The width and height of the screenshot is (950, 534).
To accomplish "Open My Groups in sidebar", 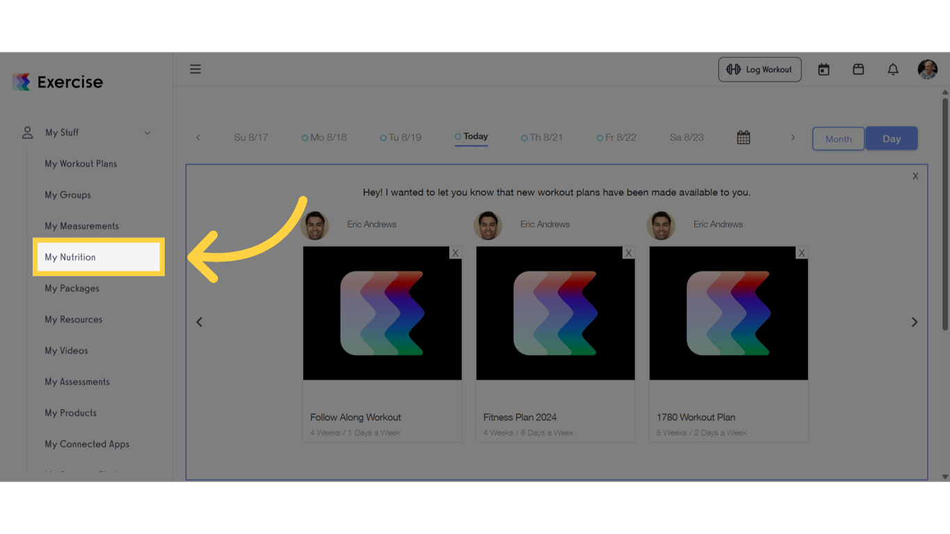I will (x=68, y=195).
